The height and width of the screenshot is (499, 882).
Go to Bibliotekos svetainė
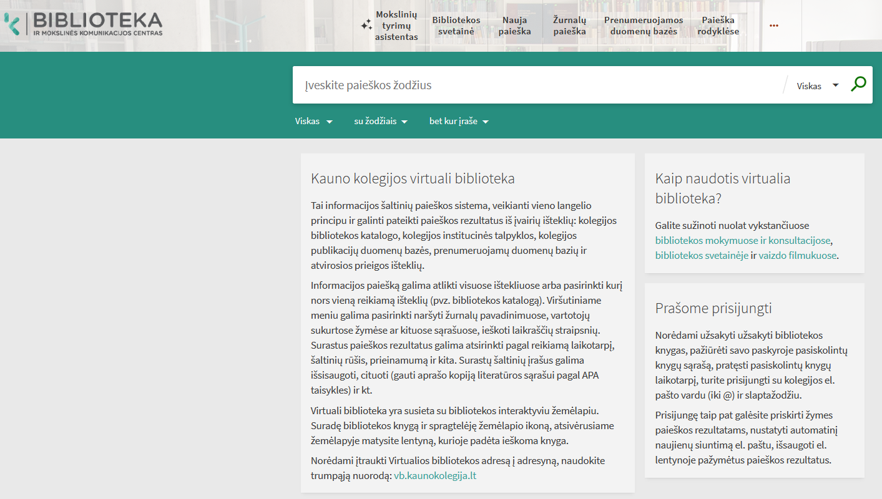point(456,26)
